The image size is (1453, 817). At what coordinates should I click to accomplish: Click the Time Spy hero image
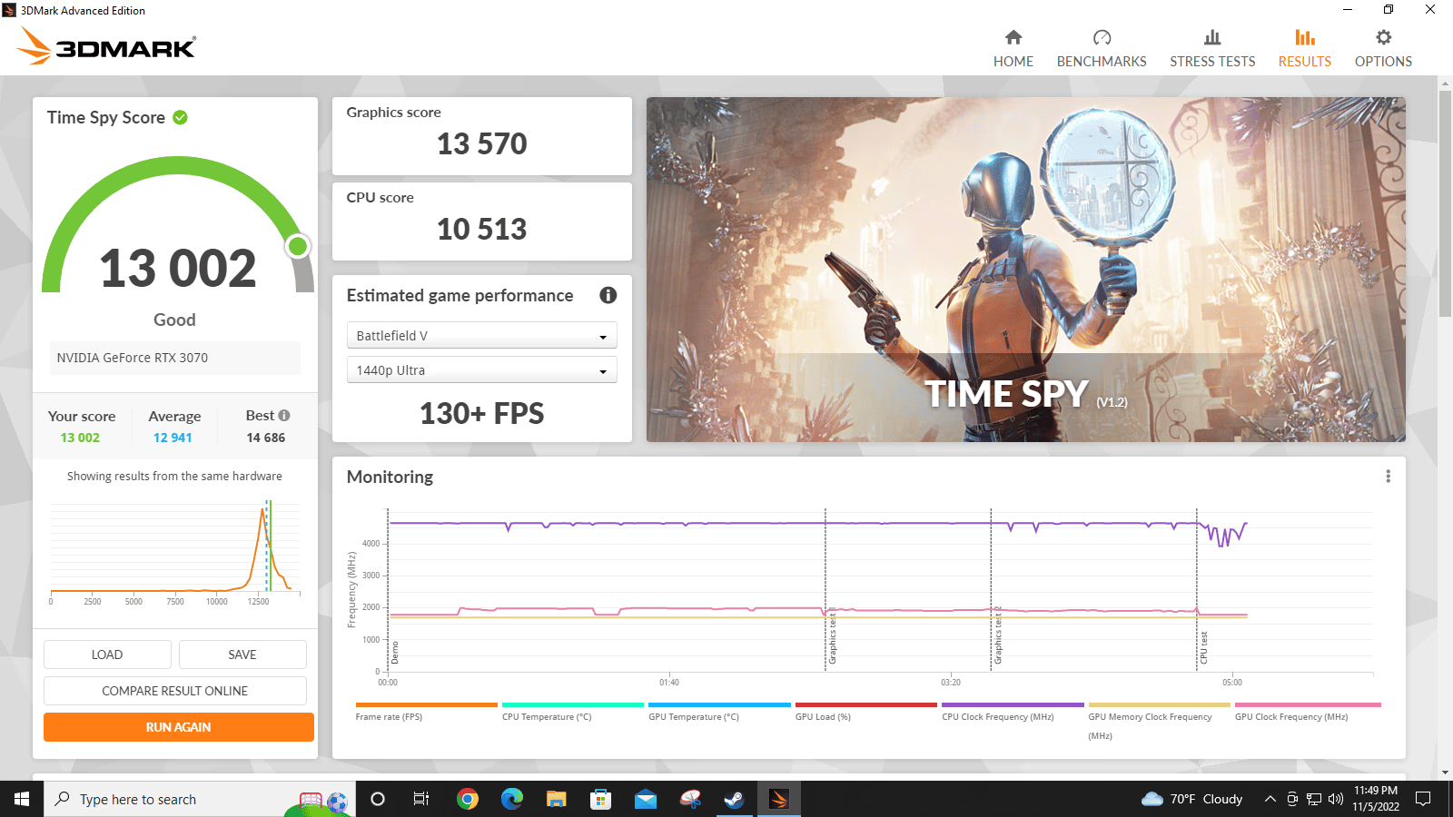(1026, 270)
